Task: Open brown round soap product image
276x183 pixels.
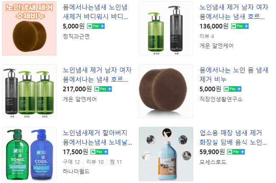Action: coord(166,91)
